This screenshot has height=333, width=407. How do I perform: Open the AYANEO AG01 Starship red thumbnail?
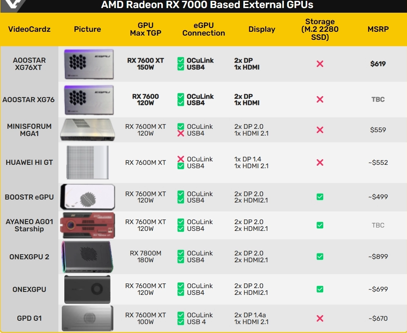[87, 225]
